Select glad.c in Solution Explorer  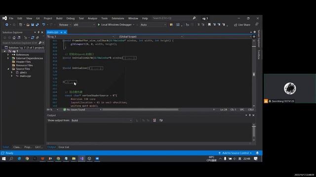(x=23, y=72)
